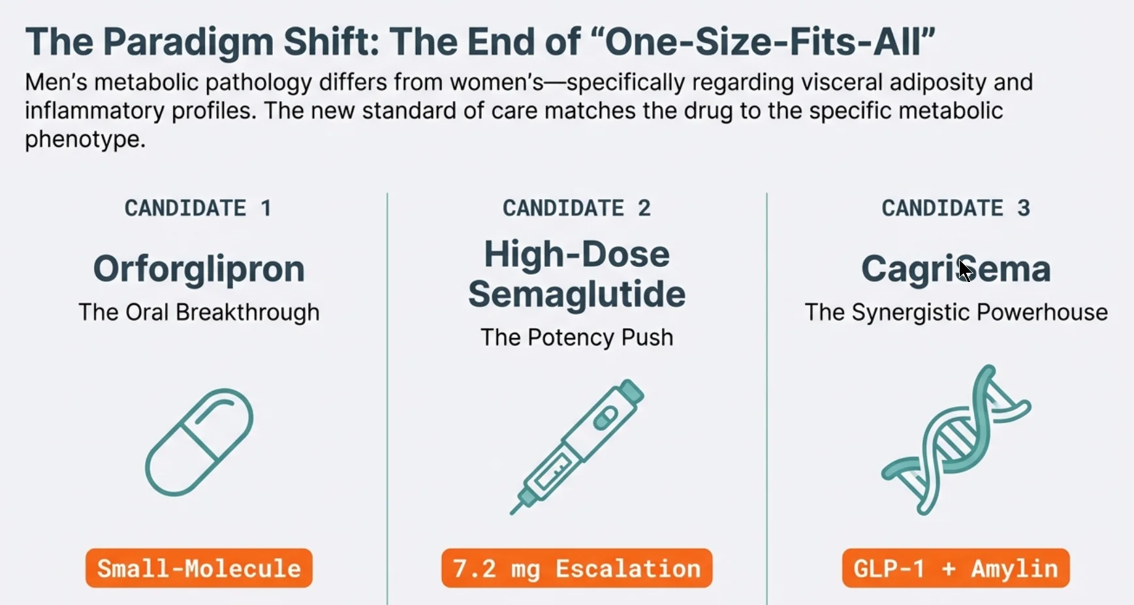This screenshot has width=1134, height=605.
Task: Select the High-Dose Semaglutide heading
Action: [x=576, y=274]
